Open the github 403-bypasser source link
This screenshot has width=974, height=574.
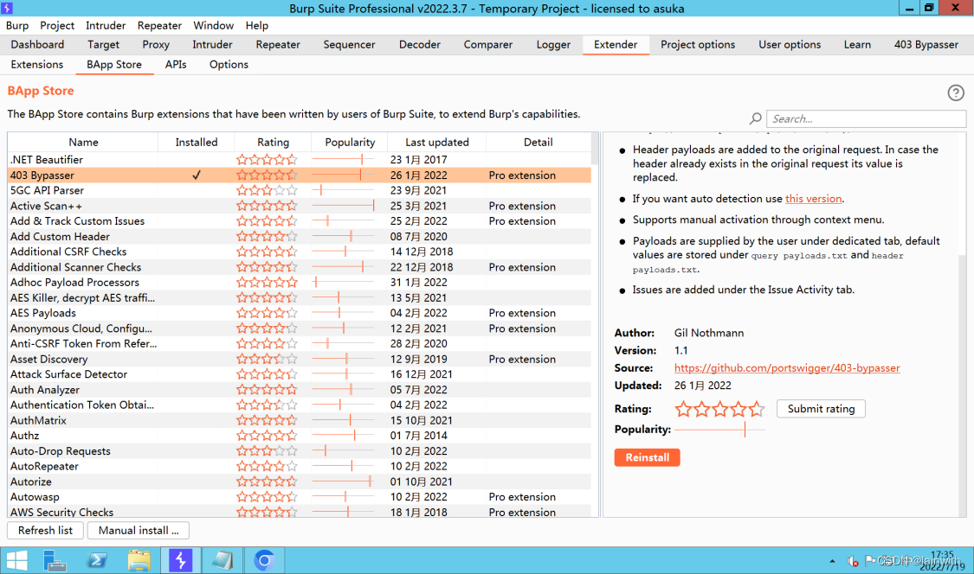[x=786, y=368]
